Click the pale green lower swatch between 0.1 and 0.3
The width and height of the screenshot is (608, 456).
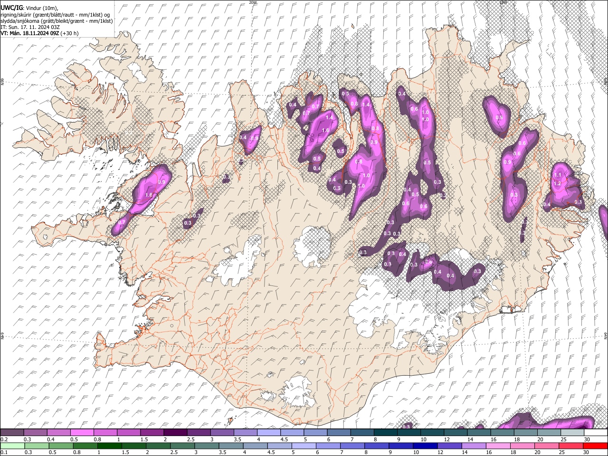tap(12, 446)
